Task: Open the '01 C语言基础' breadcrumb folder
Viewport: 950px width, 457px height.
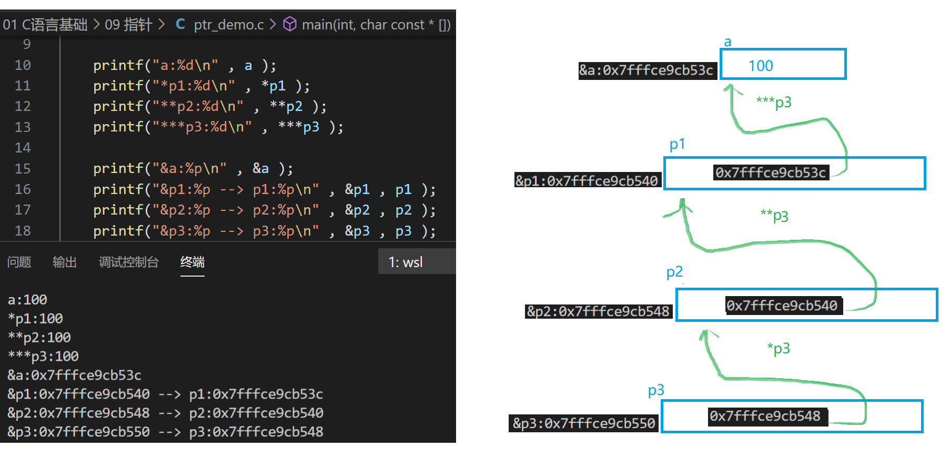Action: pyautogui.click(x=45, y=25)
